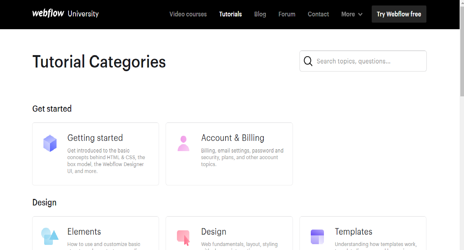The image size is (464, 250).
Task: Click the blue shapes Elements icon
Action: coord(50,236)
